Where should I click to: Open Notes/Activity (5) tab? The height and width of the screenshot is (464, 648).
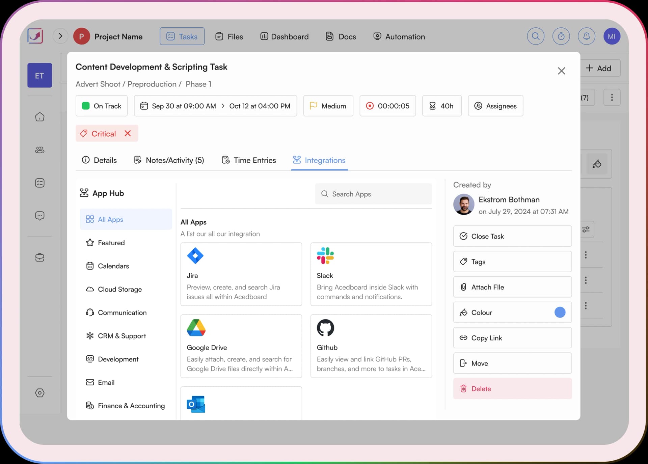169,160
